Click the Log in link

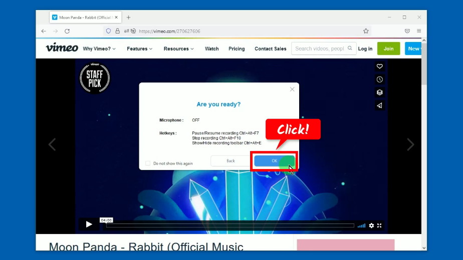(x=365, y=48)
